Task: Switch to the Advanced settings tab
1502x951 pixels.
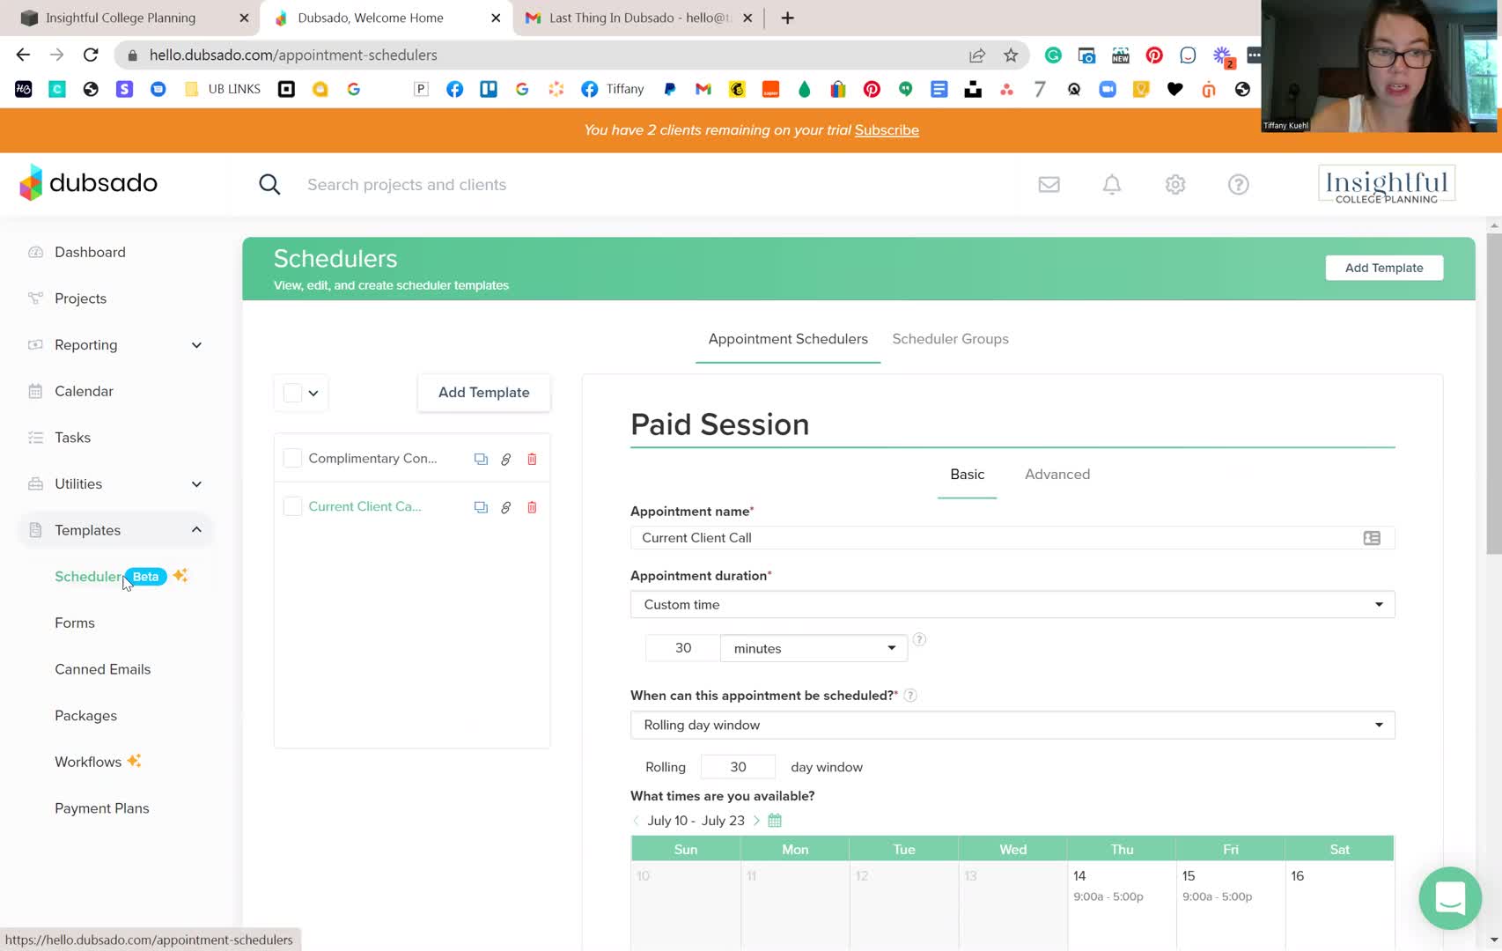Action: 1057,475
